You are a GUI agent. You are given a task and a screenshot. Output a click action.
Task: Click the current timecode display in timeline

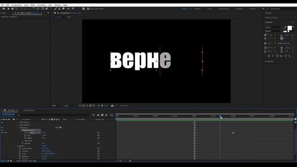click(x=8, y=114)
